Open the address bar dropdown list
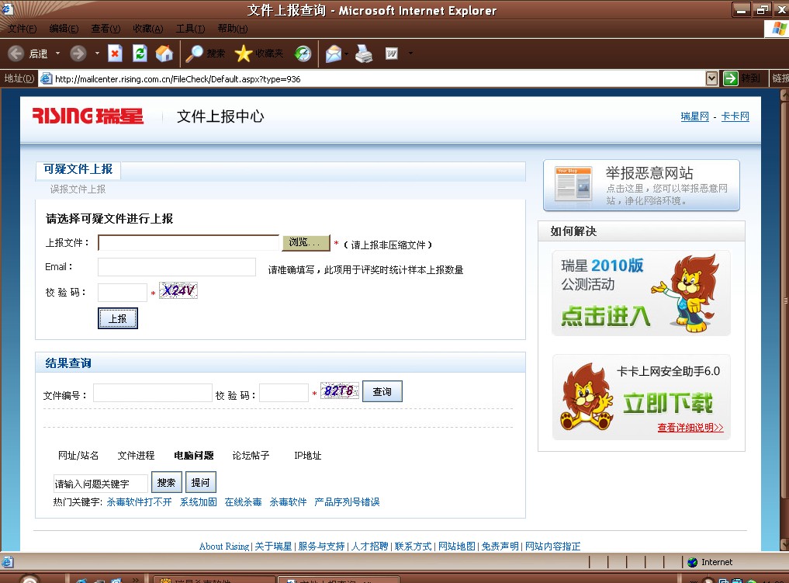This screenshot has width=789, height=583. pos(711,78)
